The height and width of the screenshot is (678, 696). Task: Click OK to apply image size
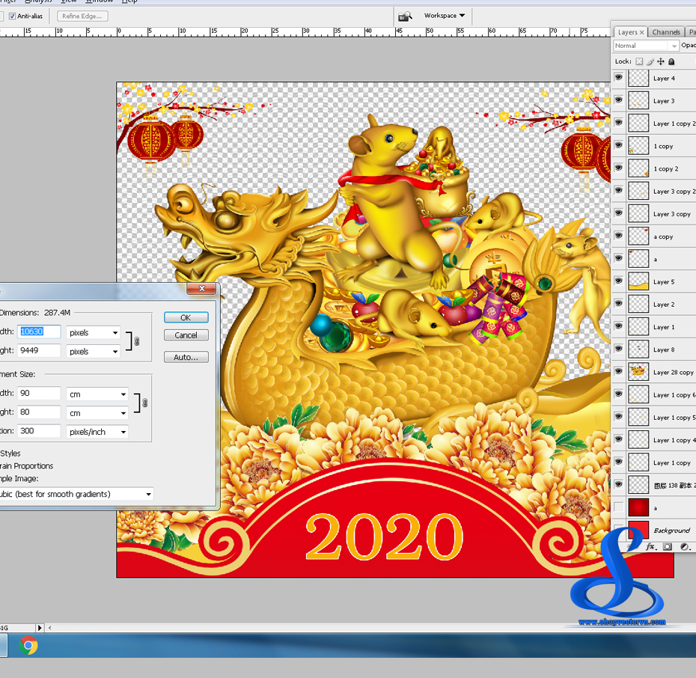pos(186,317)
